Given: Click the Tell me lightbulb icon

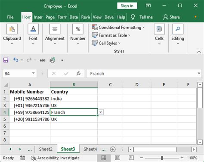Looking at the screenshot, I should pyautogui.click(x=133, y=17).
